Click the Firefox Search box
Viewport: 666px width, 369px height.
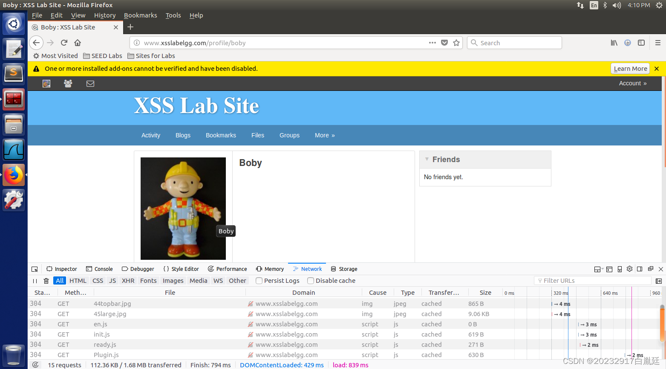pos(515,43)
